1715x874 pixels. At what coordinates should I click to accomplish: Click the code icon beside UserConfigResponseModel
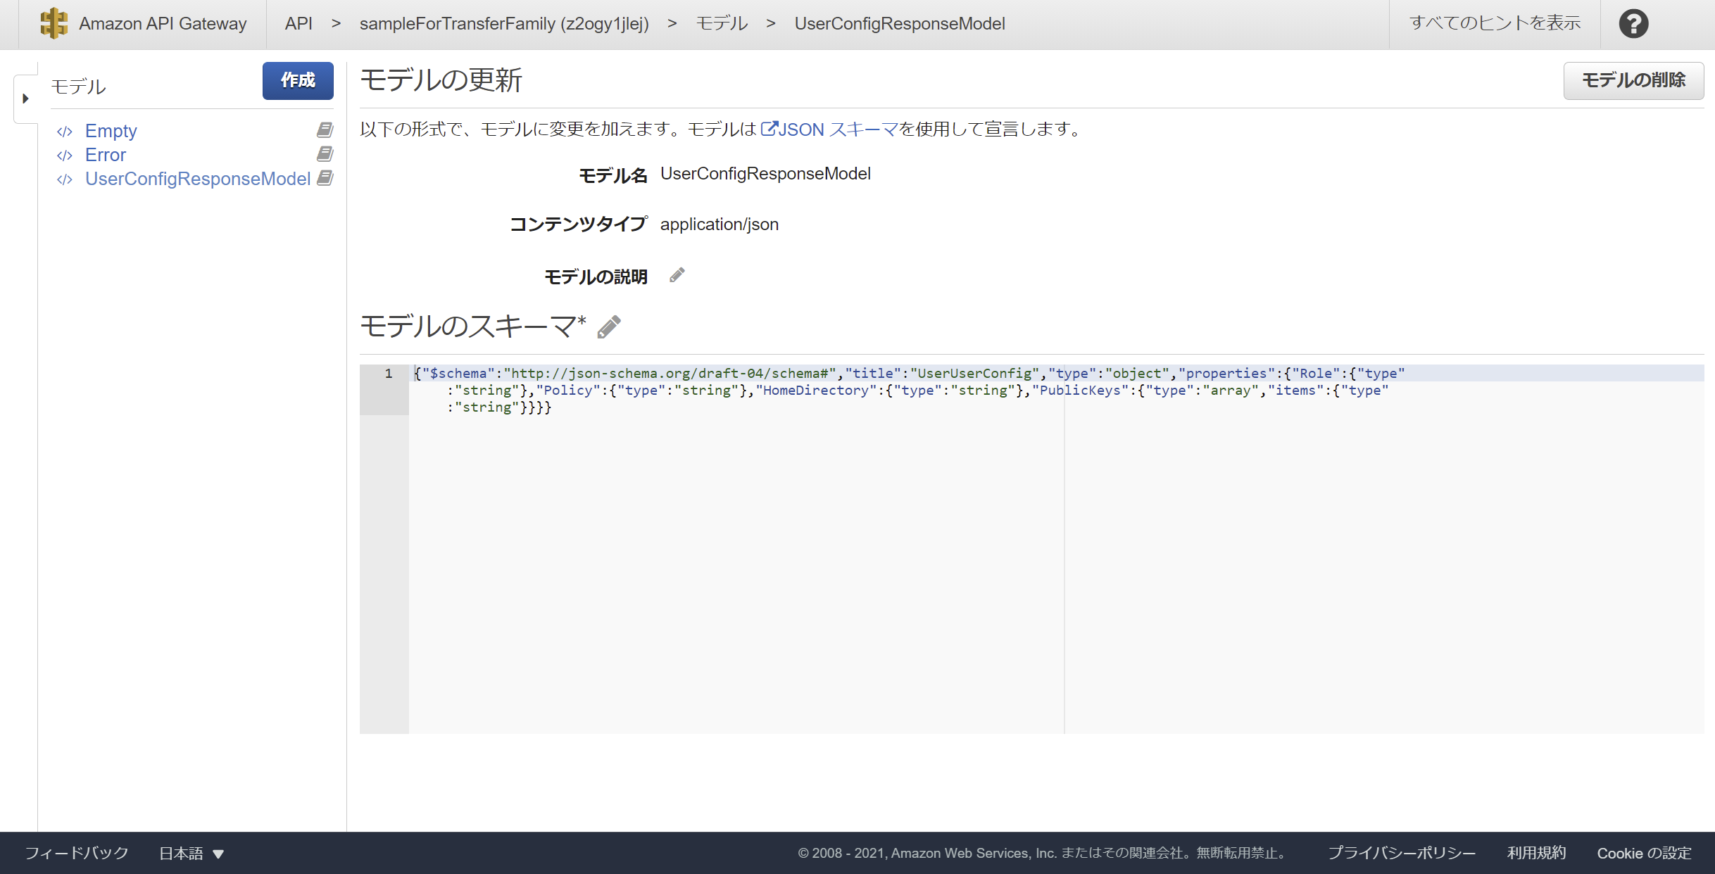click(x=65, y=179)
